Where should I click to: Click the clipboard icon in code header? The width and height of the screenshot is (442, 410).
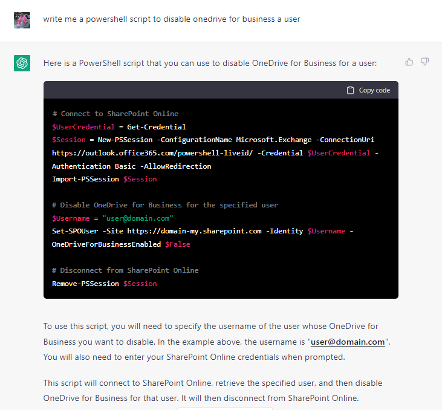pyautogui.click(x=350, y=90)
